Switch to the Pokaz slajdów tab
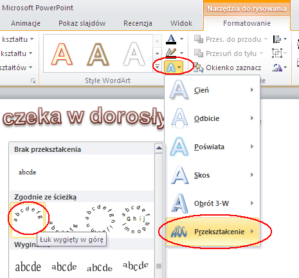Screen dimensions: 299x278 click(82, 23)
